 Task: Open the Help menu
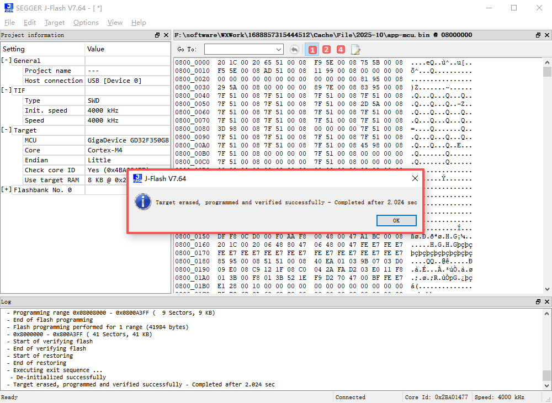coord(139,23)
